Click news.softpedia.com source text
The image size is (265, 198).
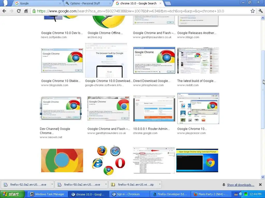54,37
